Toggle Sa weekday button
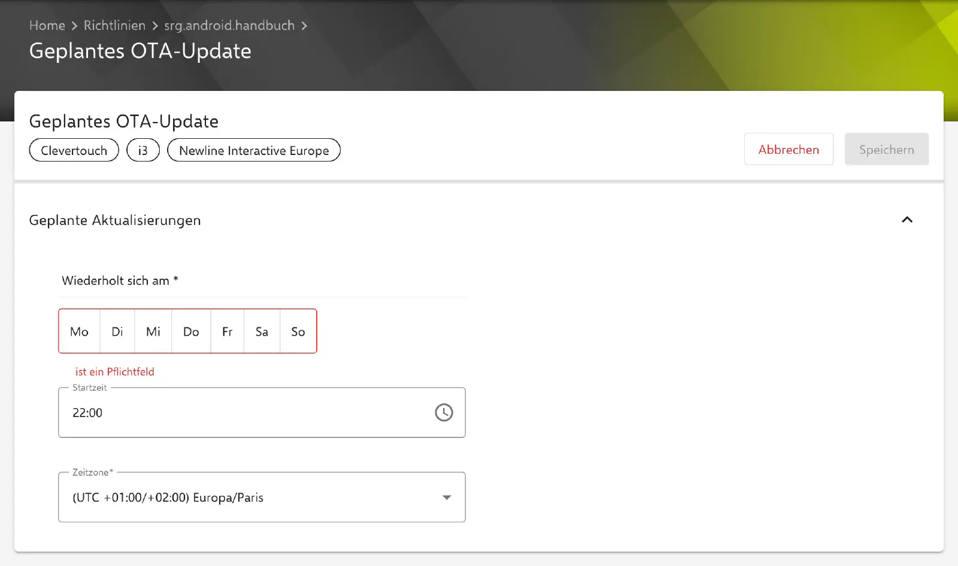 (x=262, y=331)
